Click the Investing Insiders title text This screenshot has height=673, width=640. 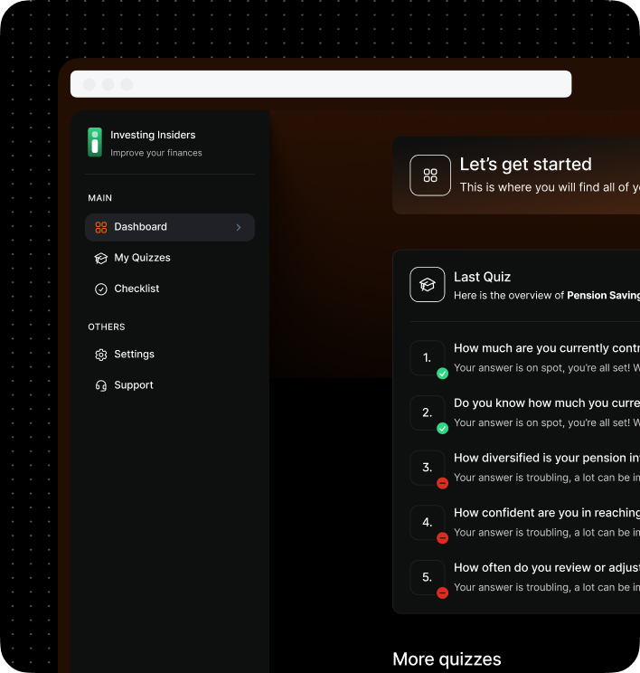(153, 135)
